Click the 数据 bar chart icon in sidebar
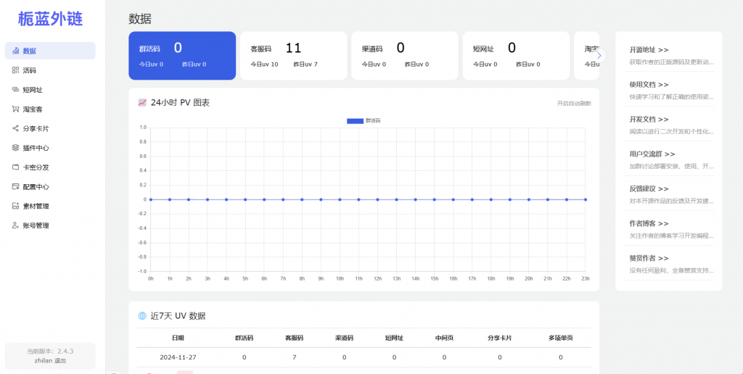This screenshot has width=743, height=374. [x=16, y=51]
